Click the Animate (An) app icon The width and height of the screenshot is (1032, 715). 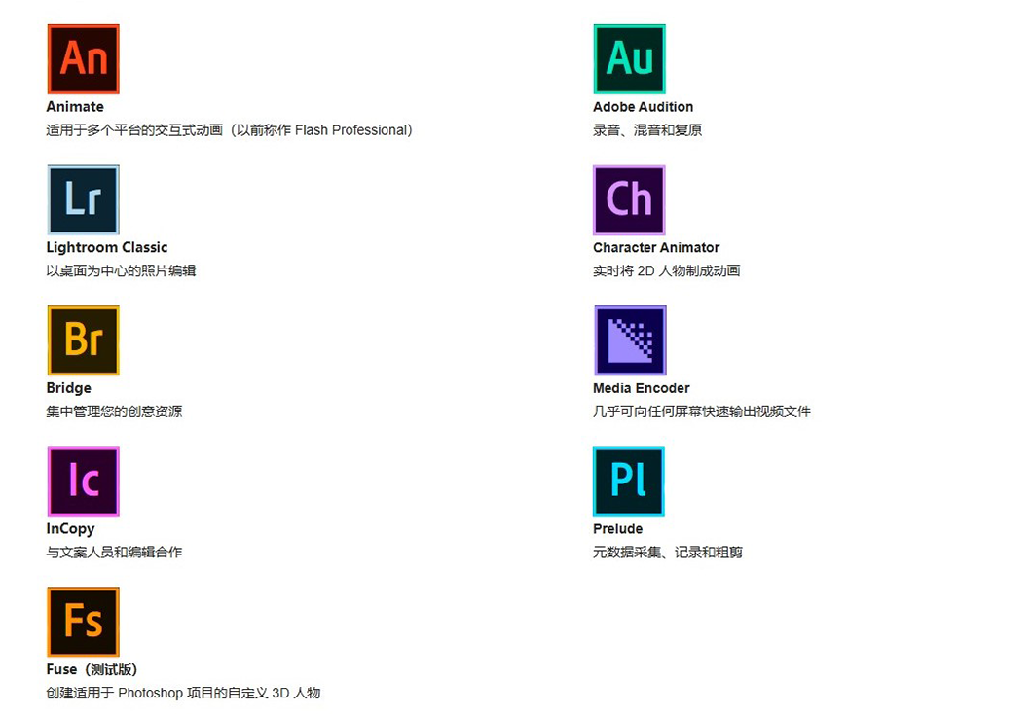pos(83,59)
